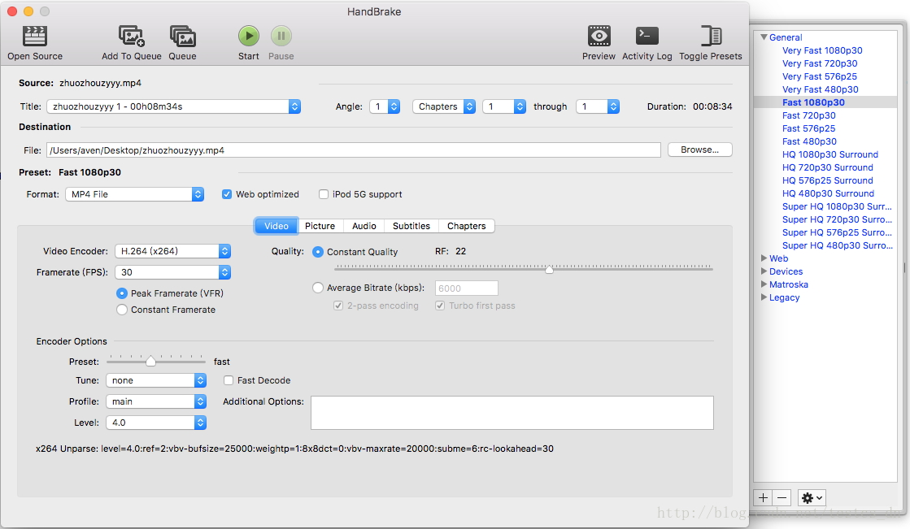Select the Constant Quality radio button
The image size is (910, 529).
coord(318,252)
